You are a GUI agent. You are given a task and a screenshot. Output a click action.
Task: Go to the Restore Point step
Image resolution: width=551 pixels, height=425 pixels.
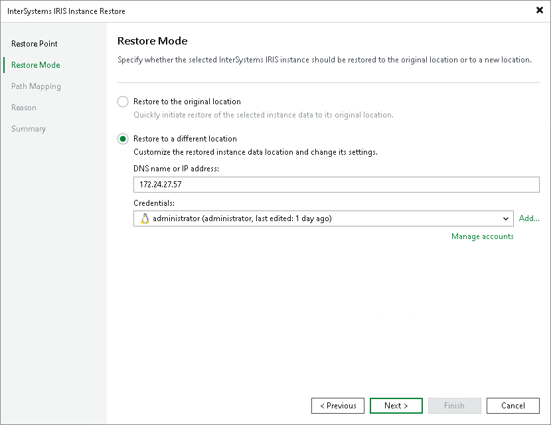pos(34,44)
